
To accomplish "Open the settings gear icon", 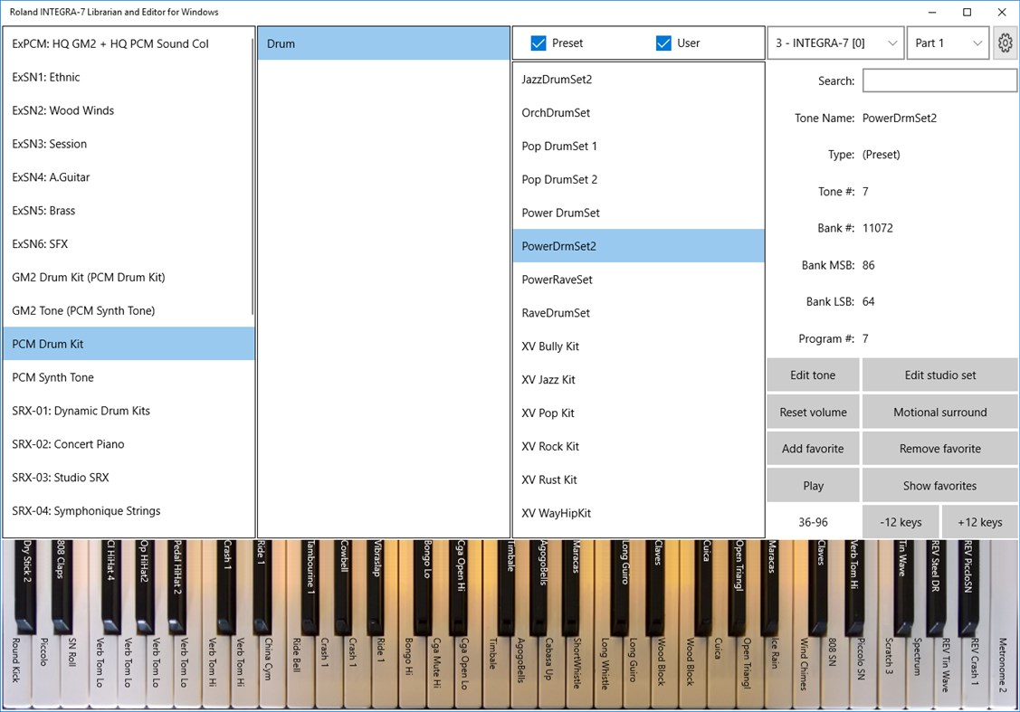I will click(x=1005, y=43).
